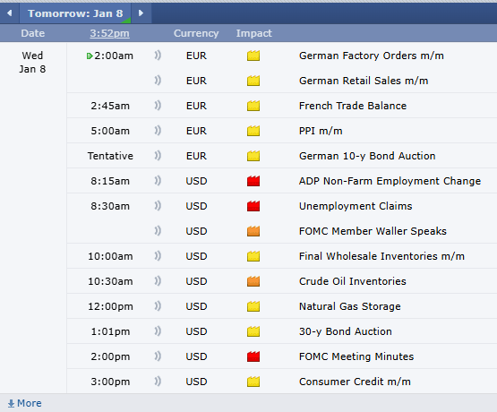Click the yellow impact icon for Consumer Credit m/m
The width and height of the screenshot is (497, 412).
tap(253, 382)
